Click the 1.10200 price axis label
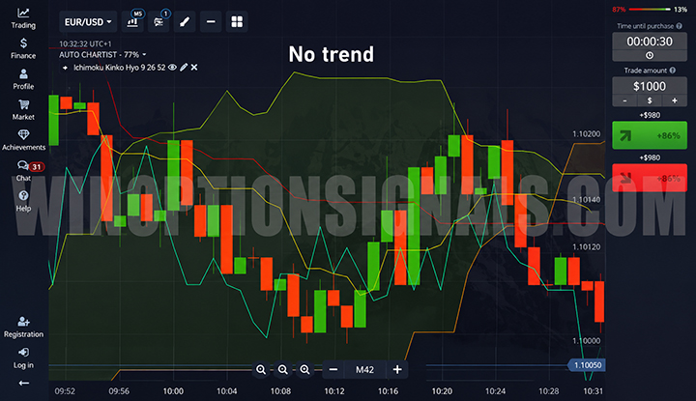 pos(587,134)
